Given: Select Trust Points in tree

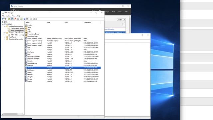Looking at the screenshot, I should click(12, 37).
